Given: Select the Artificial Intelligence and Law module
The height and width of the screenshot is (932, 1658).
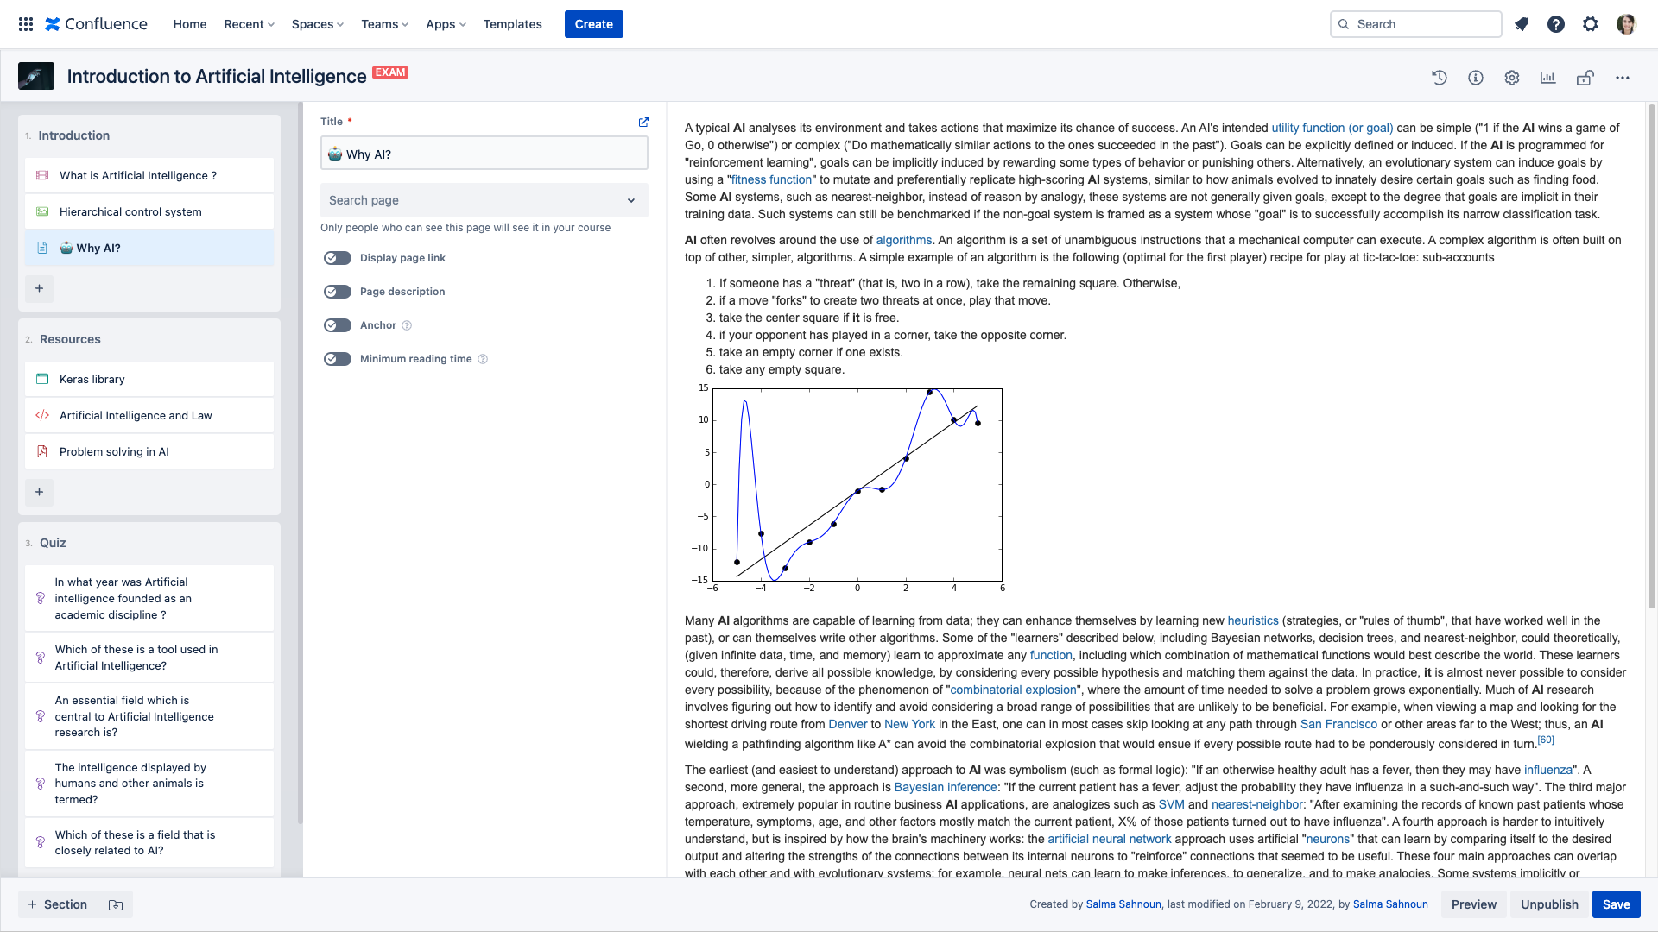Looking at the screenshot, I should tap(149, 415).
